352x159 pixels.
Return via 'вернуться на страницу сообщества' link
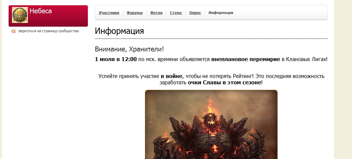tap(49, 31)
